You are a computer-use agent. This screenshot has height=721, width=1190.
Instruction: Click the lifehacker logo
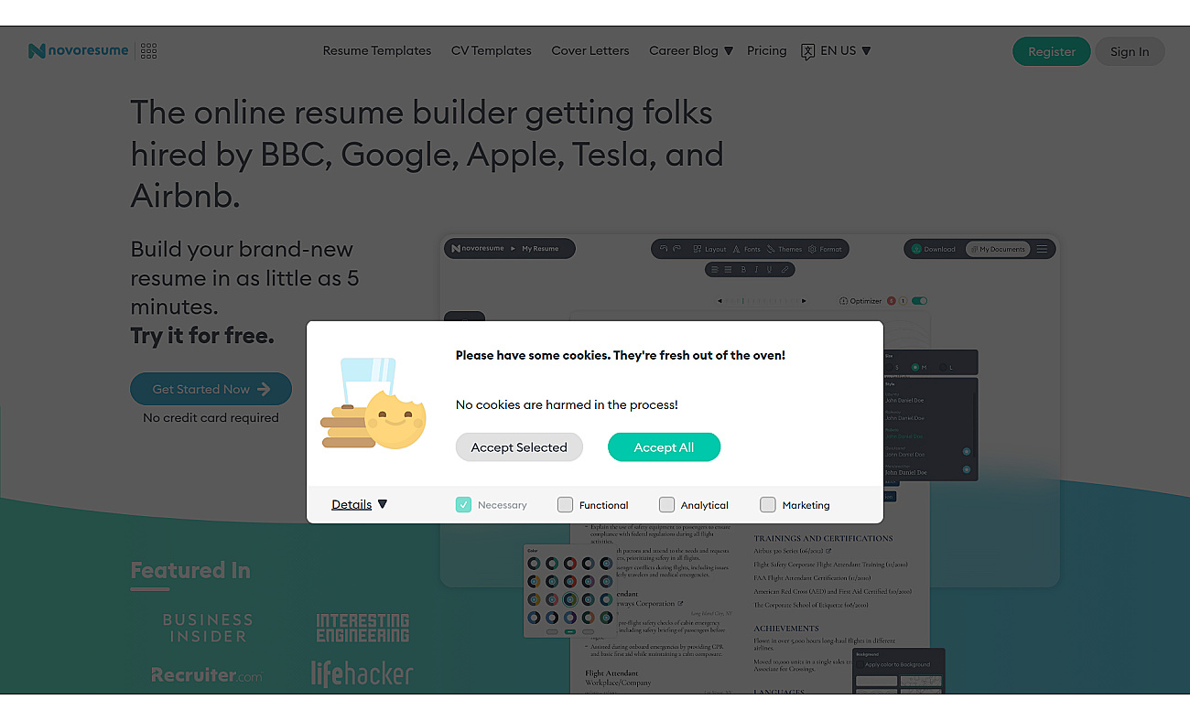[362, 674]
